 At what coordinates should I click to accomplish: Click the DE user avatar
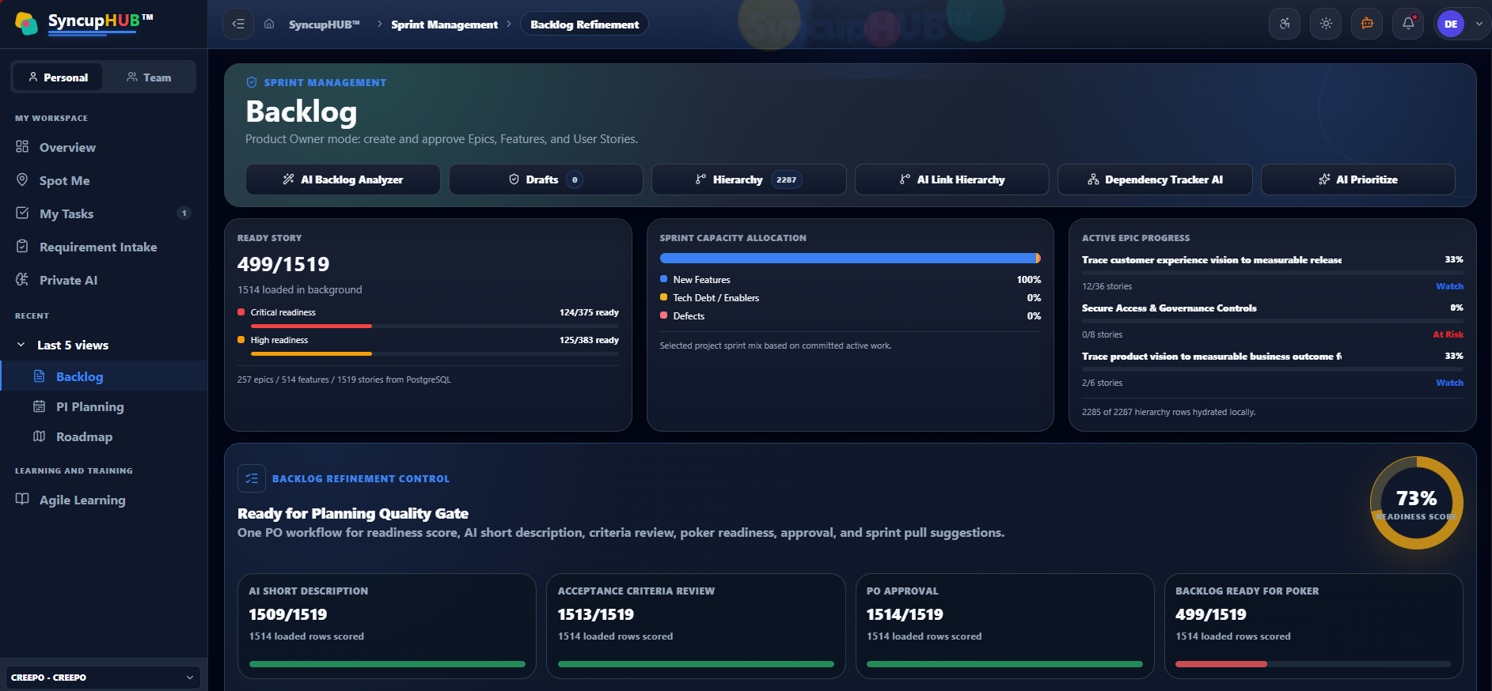1451,24
